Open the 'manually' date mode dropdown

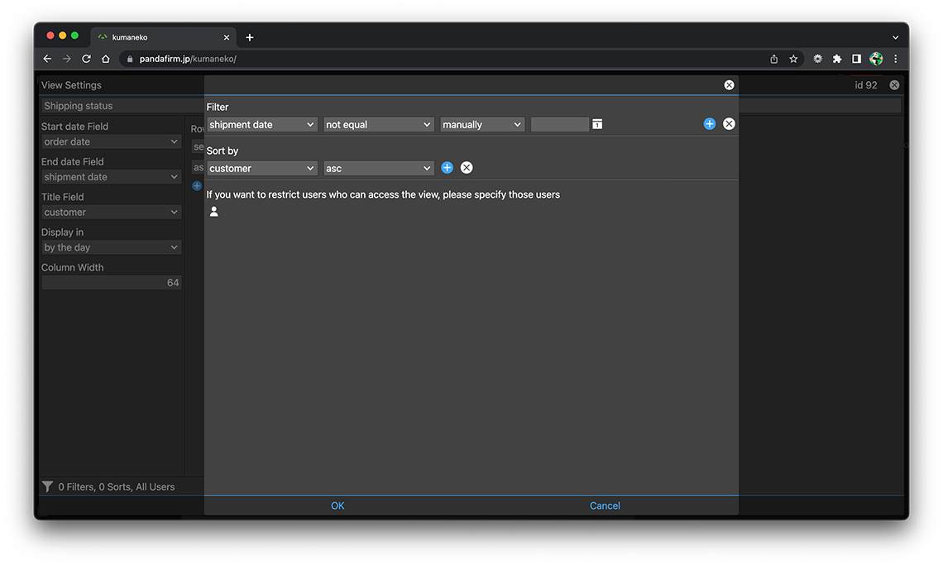pyautogui.click(x=482, y=125)
